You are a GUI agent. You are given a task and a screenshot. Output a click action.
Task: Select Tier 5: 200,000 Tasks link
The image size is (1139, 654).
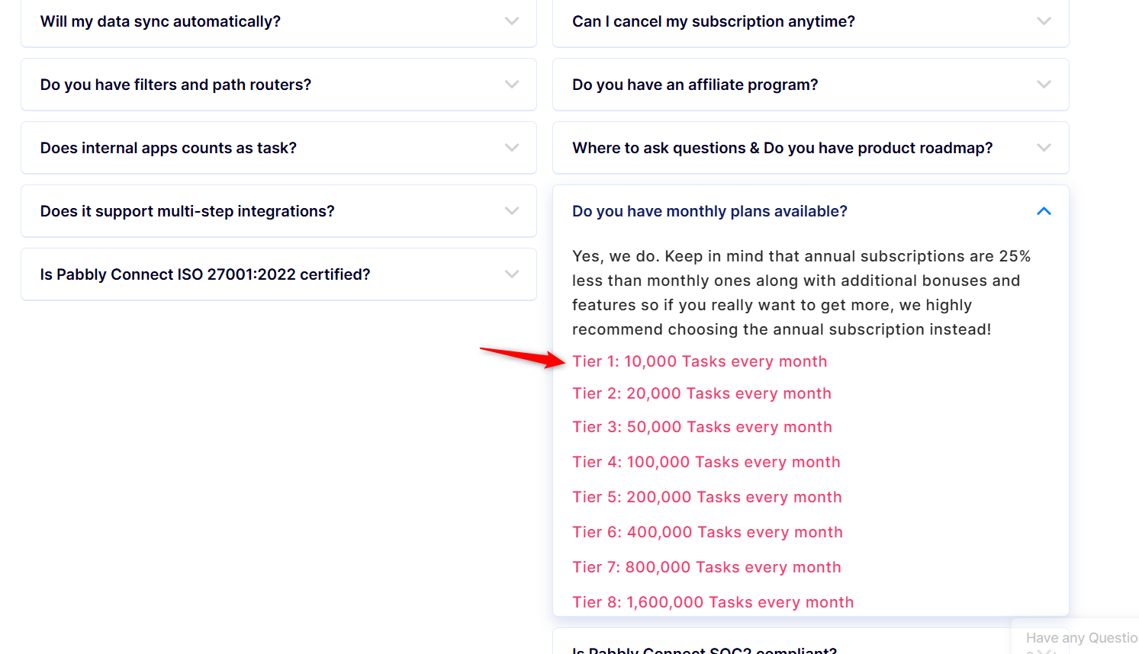[707, 497]
